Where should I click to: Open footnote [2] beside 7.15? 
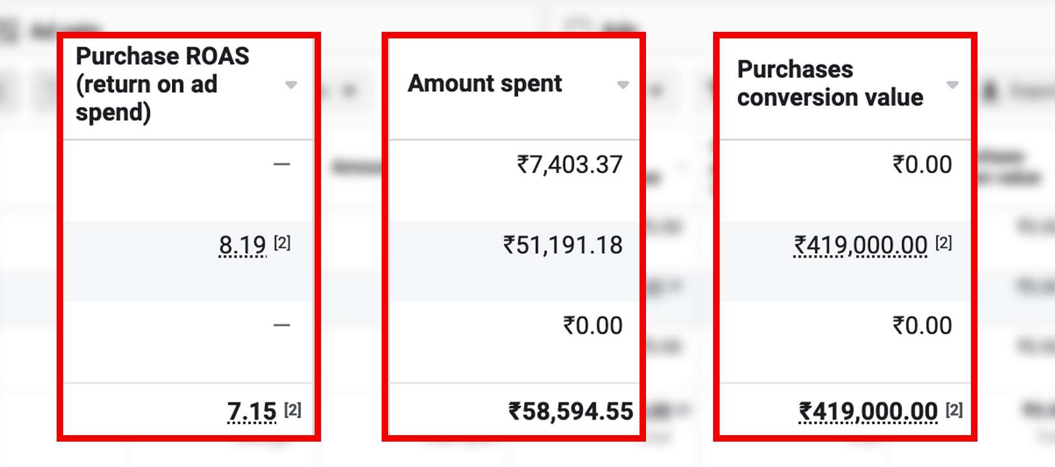[293, 410]
